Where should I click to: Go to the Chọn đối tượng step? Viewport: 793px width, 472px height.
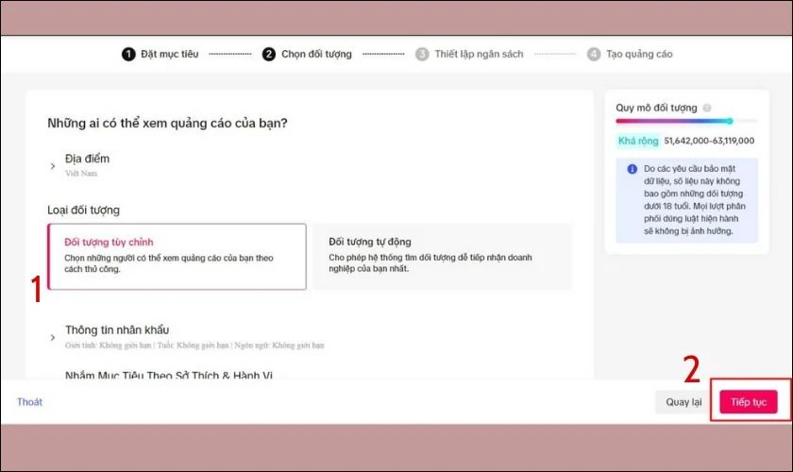tap(316, 54)
